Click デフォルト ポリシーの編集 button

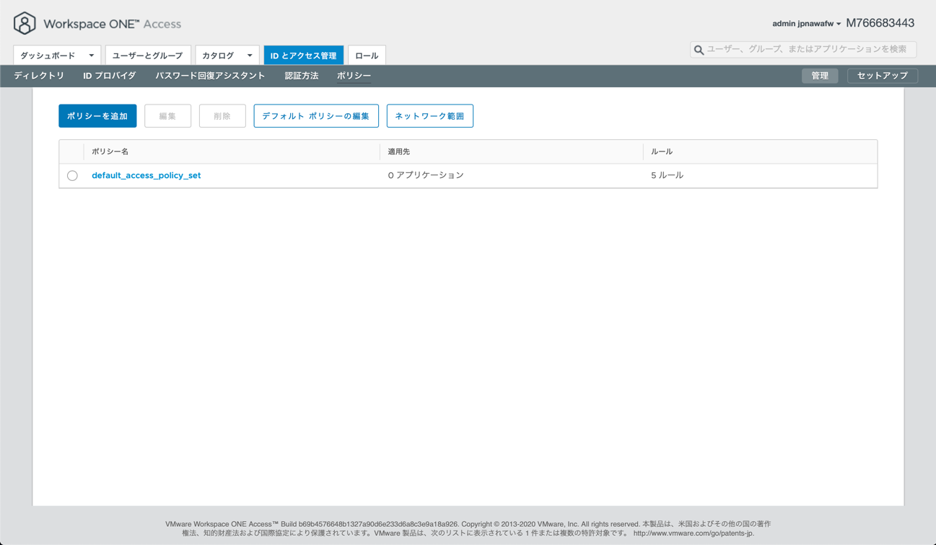pyautogui.click(x=316, y=116)
